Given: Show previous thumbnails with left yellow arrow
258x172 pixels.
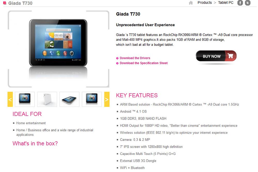Looking at the screenshot, I should (10, 99).
